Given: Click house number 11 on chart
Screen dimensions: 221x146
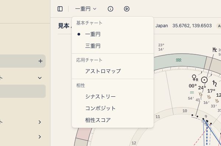Looking at the screenshot, I should 158,117.
